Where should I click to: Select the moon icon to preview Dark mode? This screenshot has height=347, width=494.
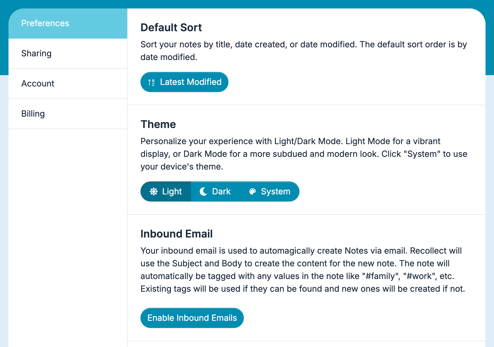(203, 191)
